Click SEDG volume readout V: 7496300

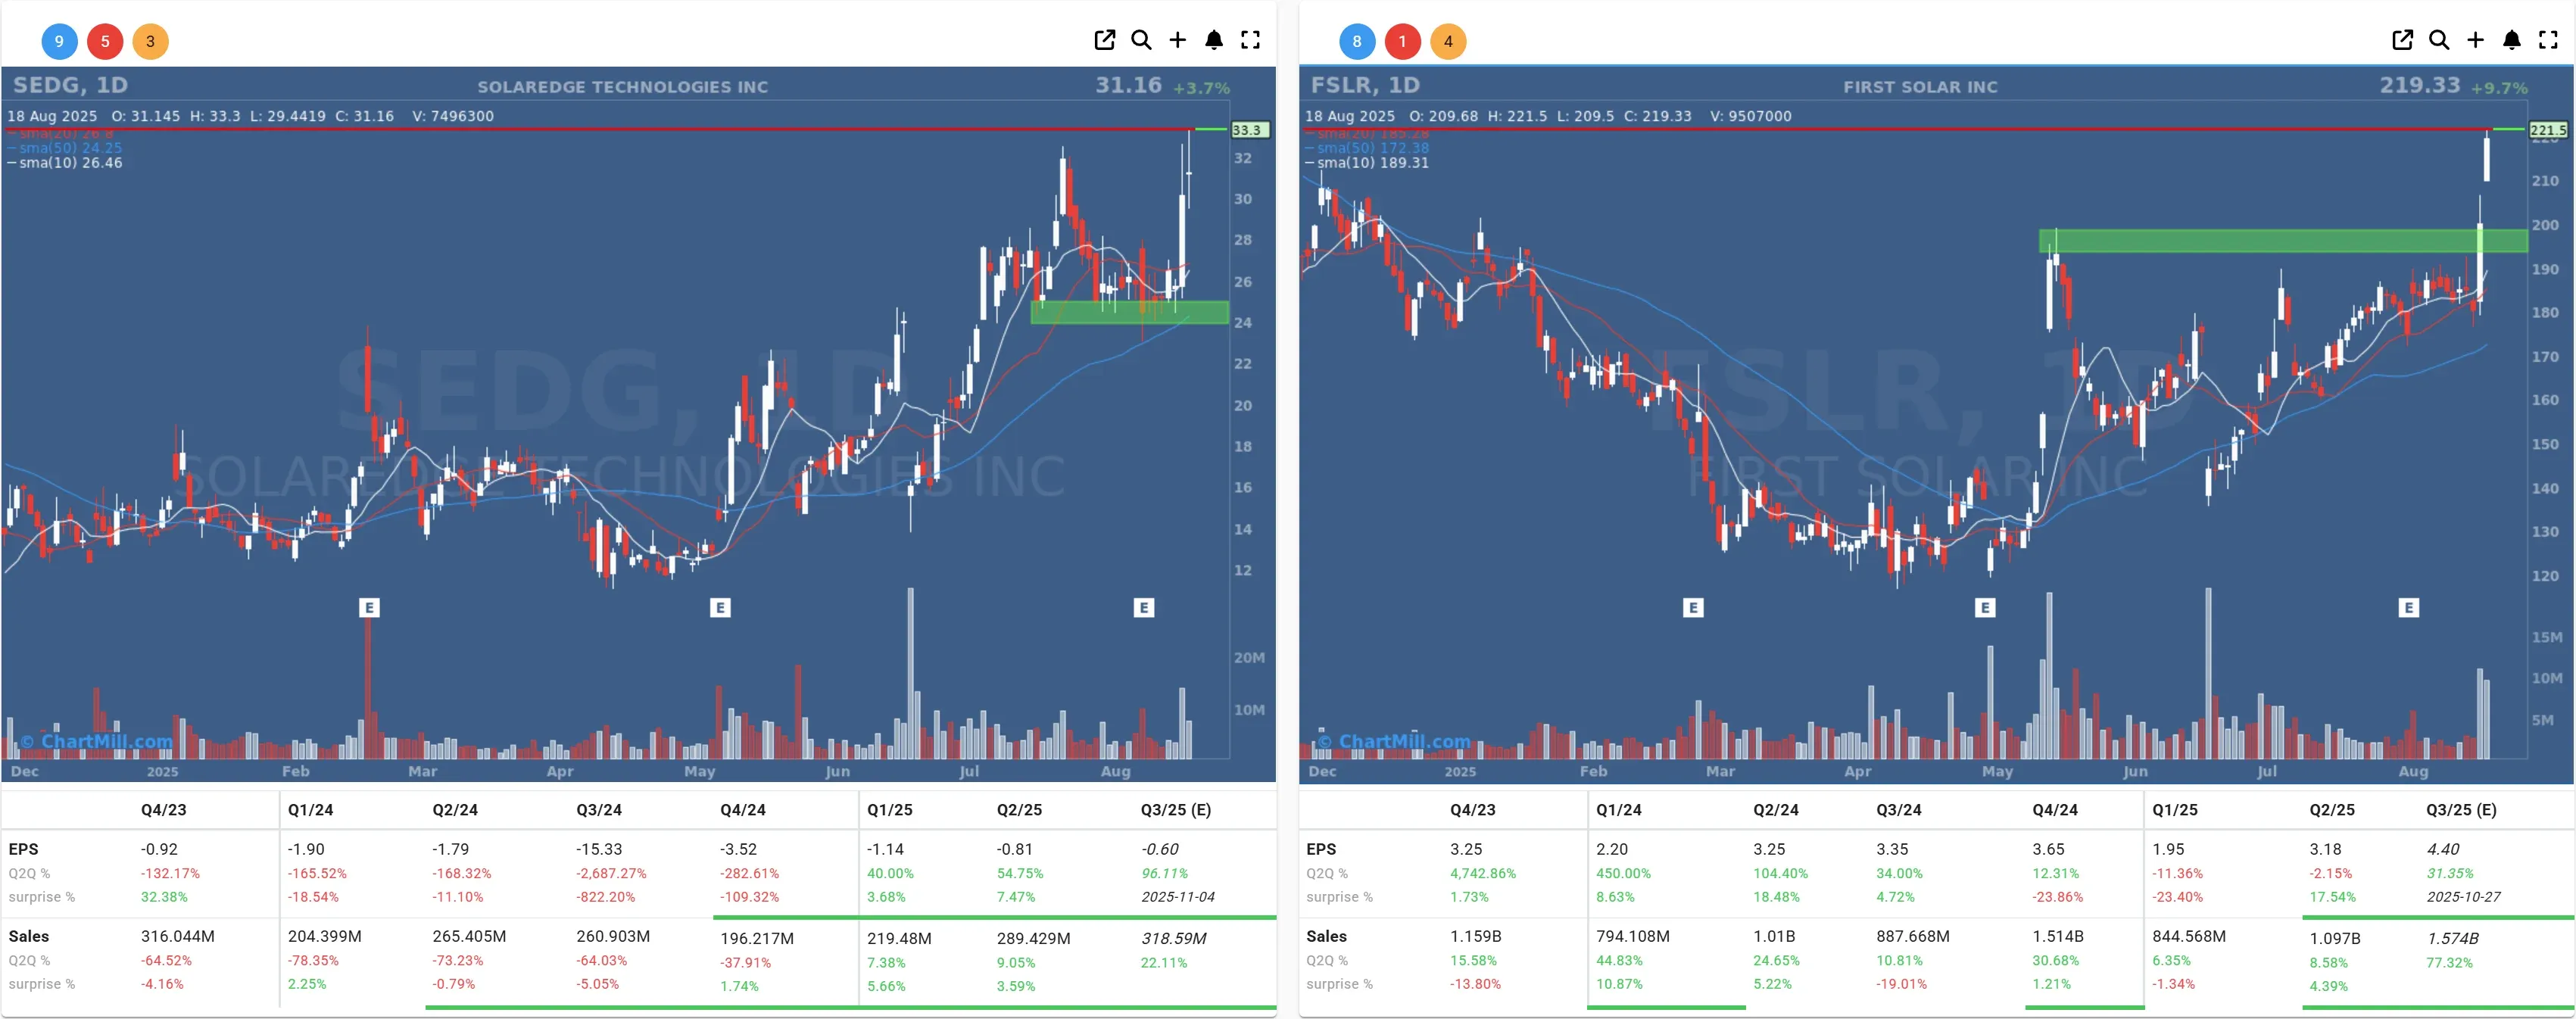point(453,116)
